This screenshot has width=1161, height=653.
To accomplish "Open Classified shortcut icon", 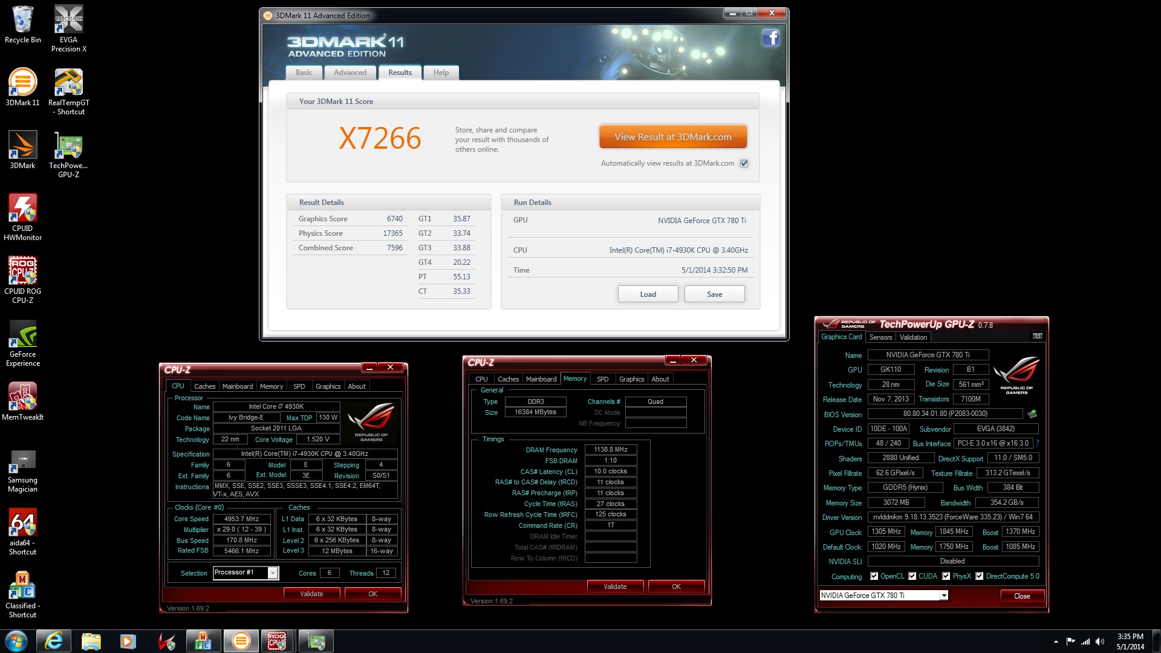I will (x=22, y=594).
